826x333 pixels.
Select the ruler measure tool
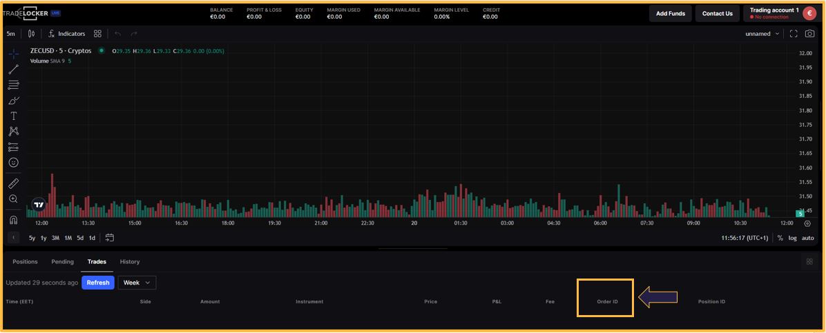click(x=14, y=183)
